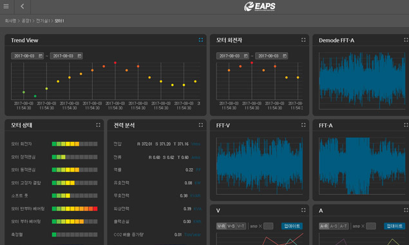Click the V panel amp multiplier field
Screen dimensions: 409x245
(x=268, y=226)
